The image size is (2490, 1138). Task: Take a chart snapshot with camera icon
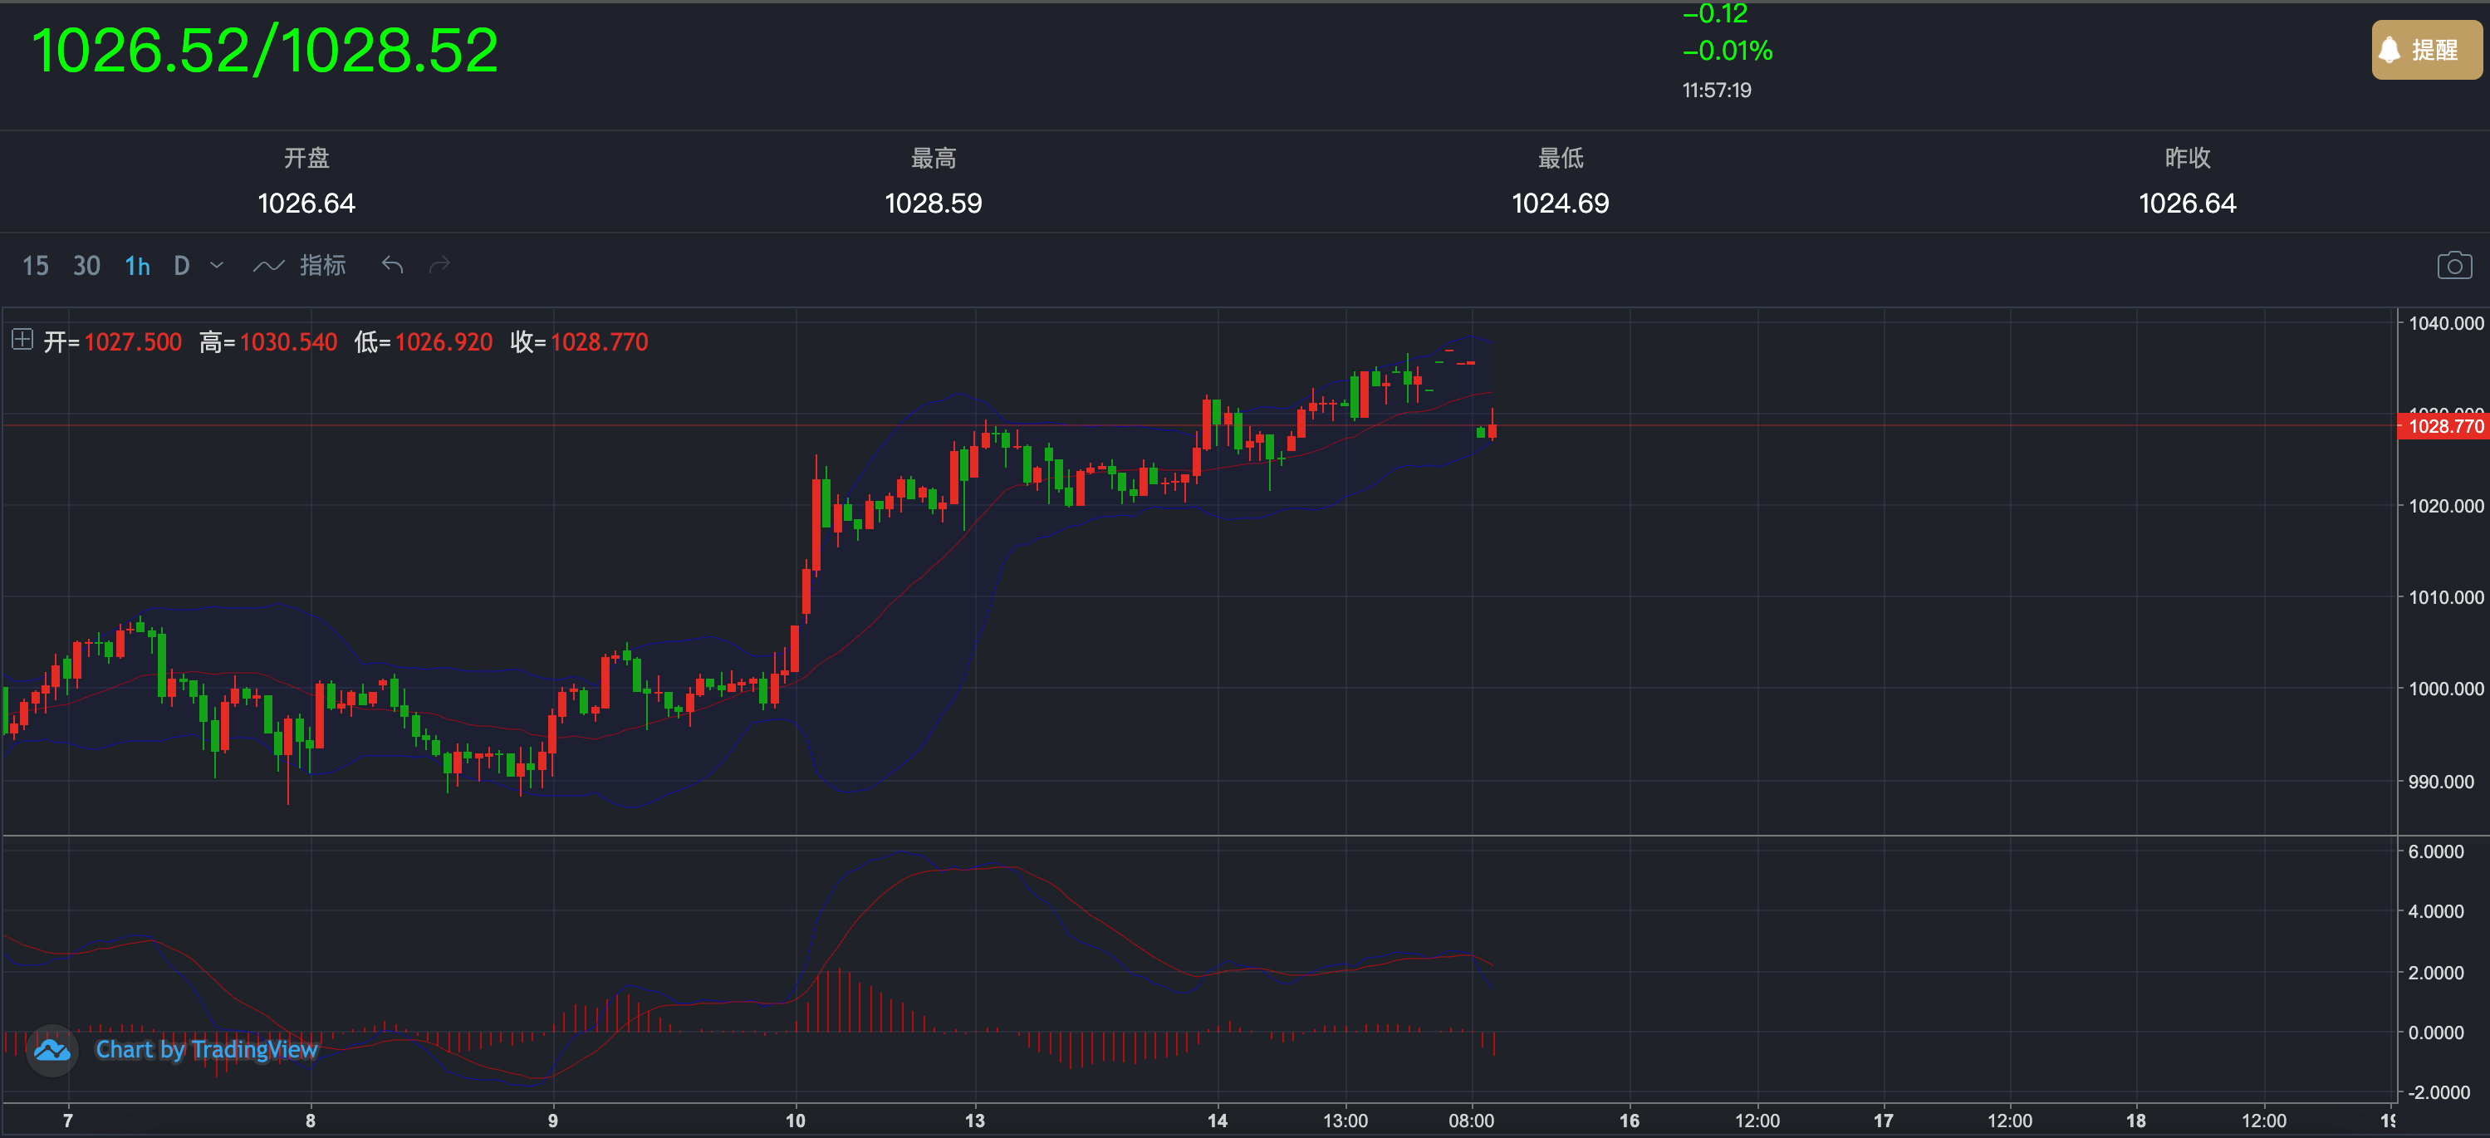tap(2453, 265)
